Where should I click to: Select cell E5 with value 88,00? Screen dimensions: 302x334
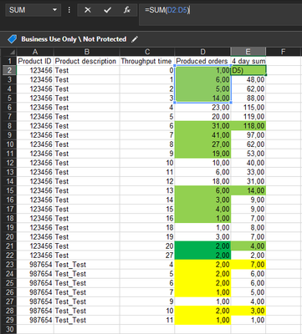click(248, 98)
